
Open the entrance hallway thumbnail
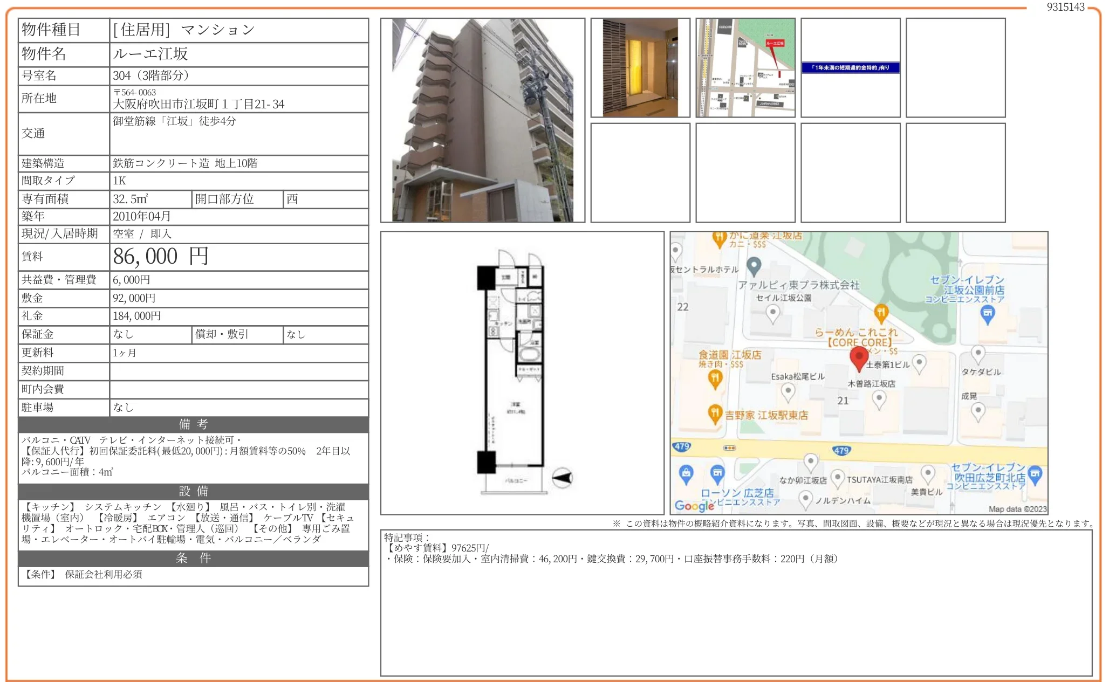click(x=640, y=67)
